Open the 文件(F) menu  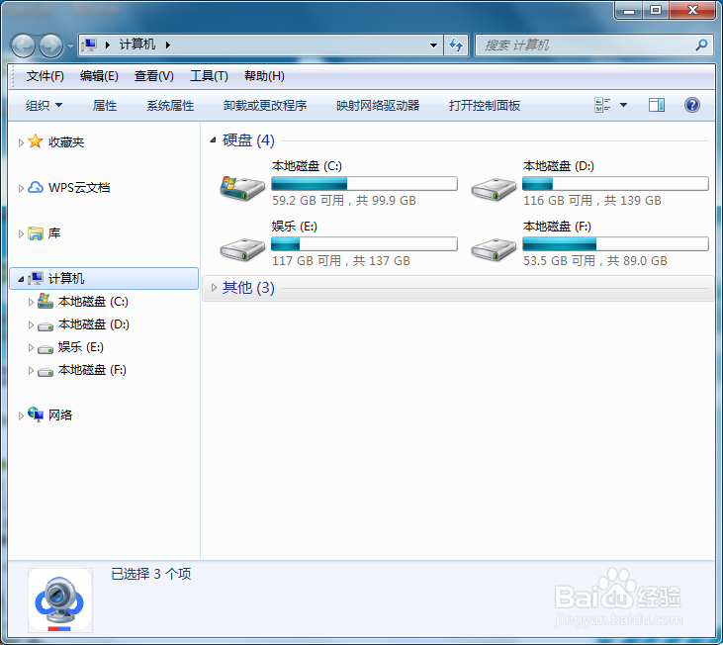point(45,76)
